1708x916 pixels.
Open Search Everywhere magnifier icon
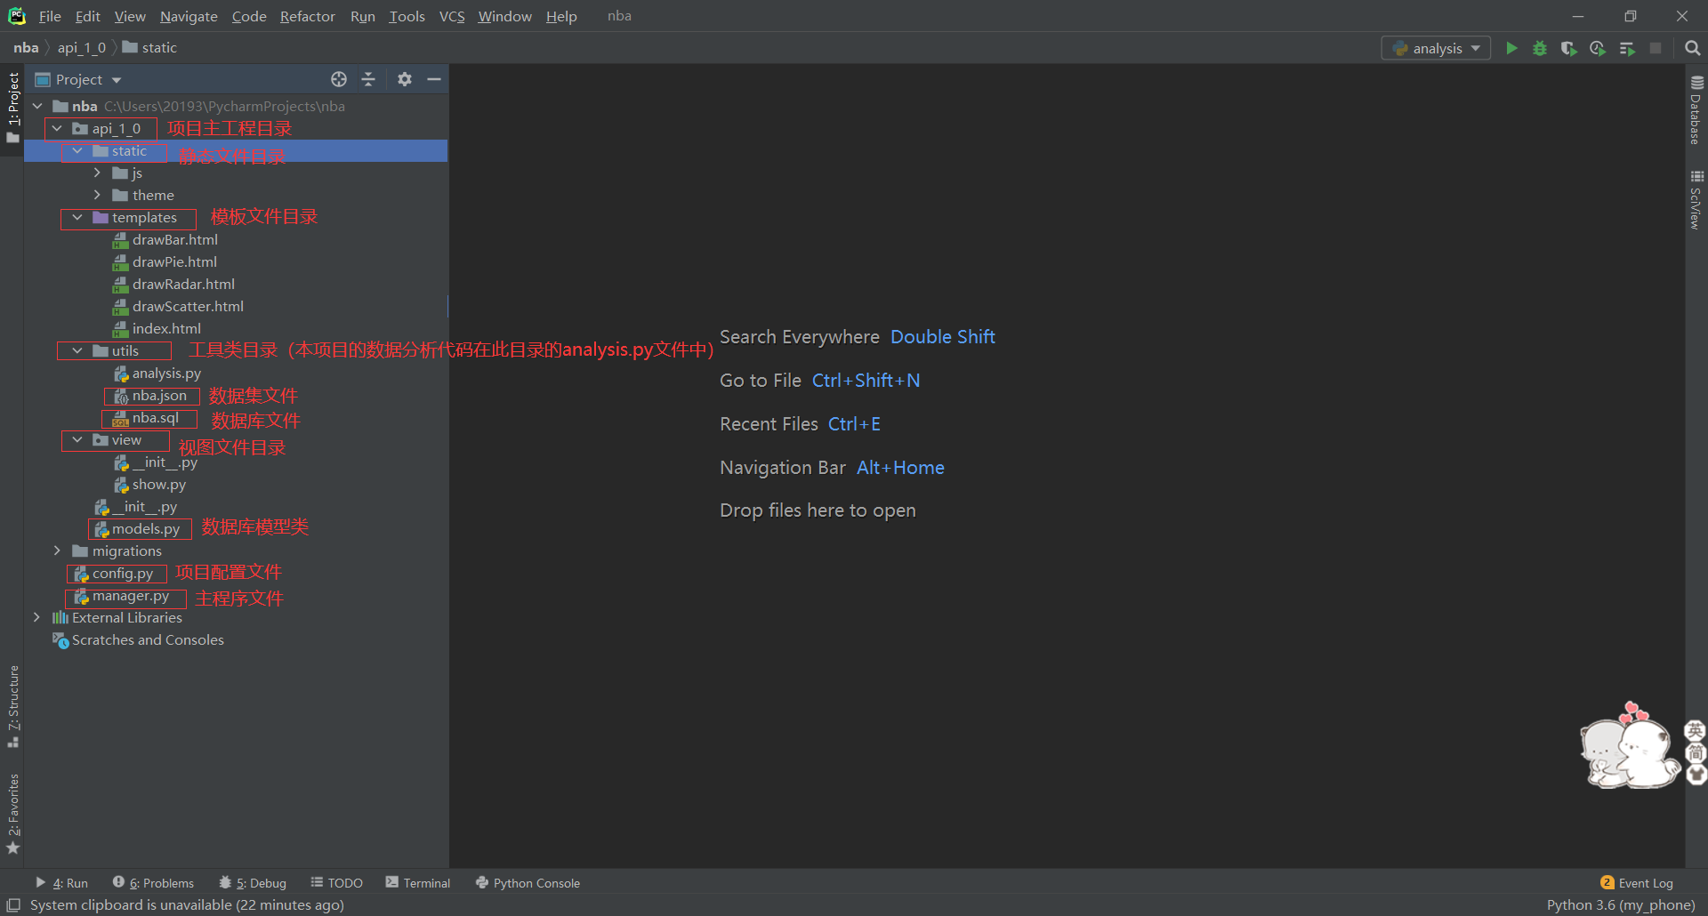[x=1692, y=48]
